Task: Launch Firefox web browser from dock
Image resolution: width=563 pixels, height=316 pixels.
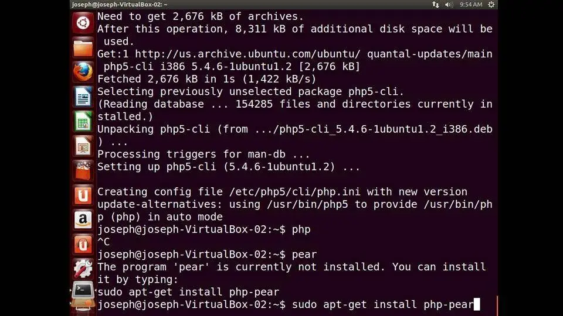Action: coord(83,72)
